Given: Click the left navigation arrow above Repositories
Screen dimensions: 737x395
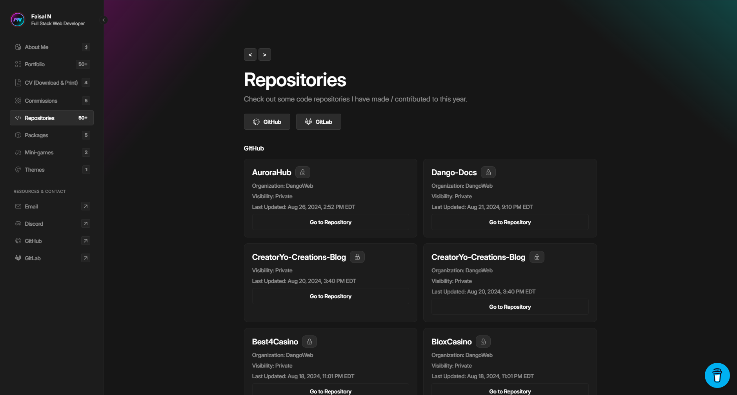Looking at the screenshot, I should coord(250,54).
